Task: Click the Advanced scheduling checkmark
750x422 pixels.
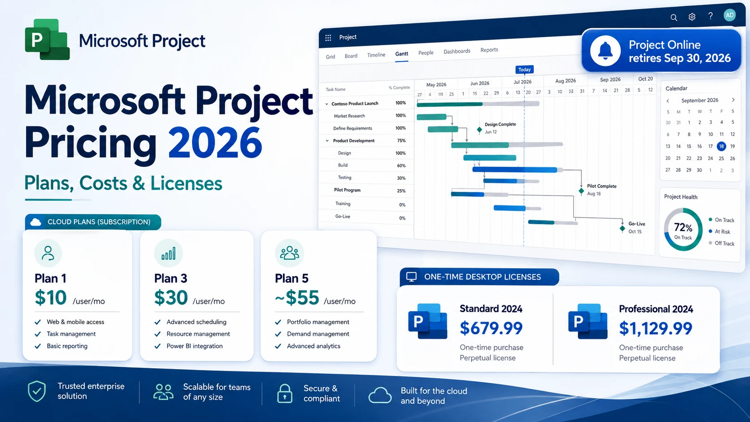Action: pos(157,322)
